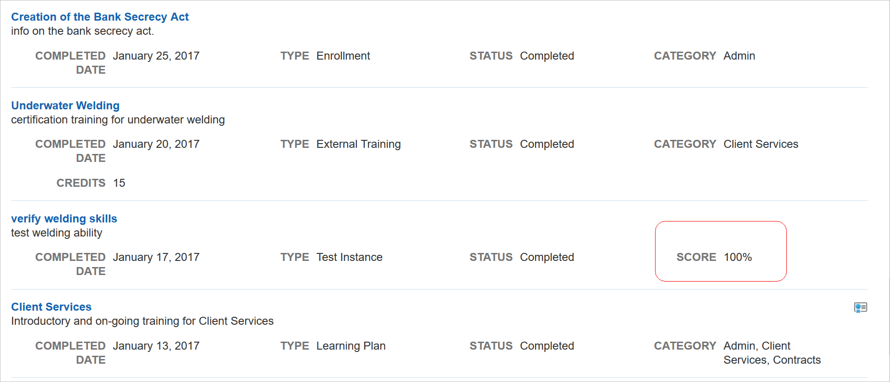Click the CREDITS value 15
This screenshot has width=890, height=382.
(x=119, y=183)
